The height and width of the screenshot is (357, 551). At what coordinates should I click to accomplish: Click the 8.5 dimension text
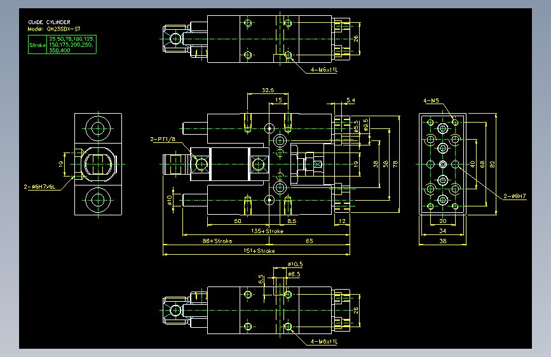tap(292, 221)
